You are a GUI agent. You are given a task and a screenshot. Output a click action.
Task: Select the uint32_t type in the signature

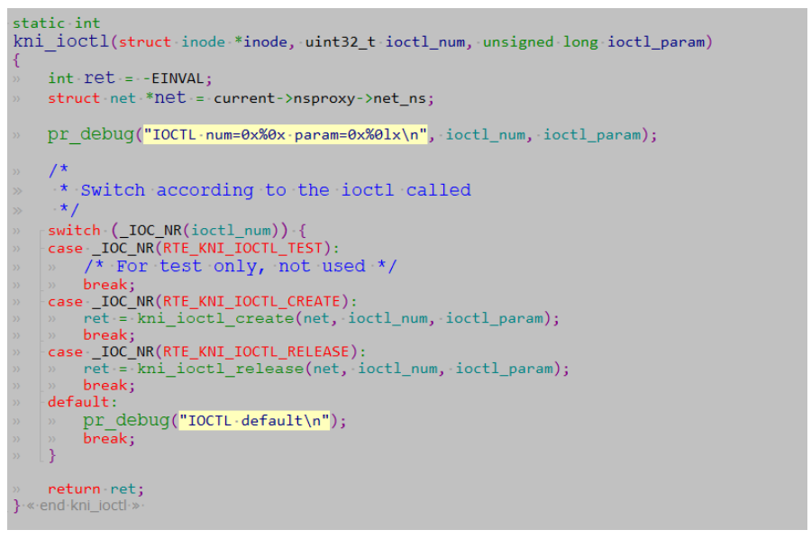point(340,41)
